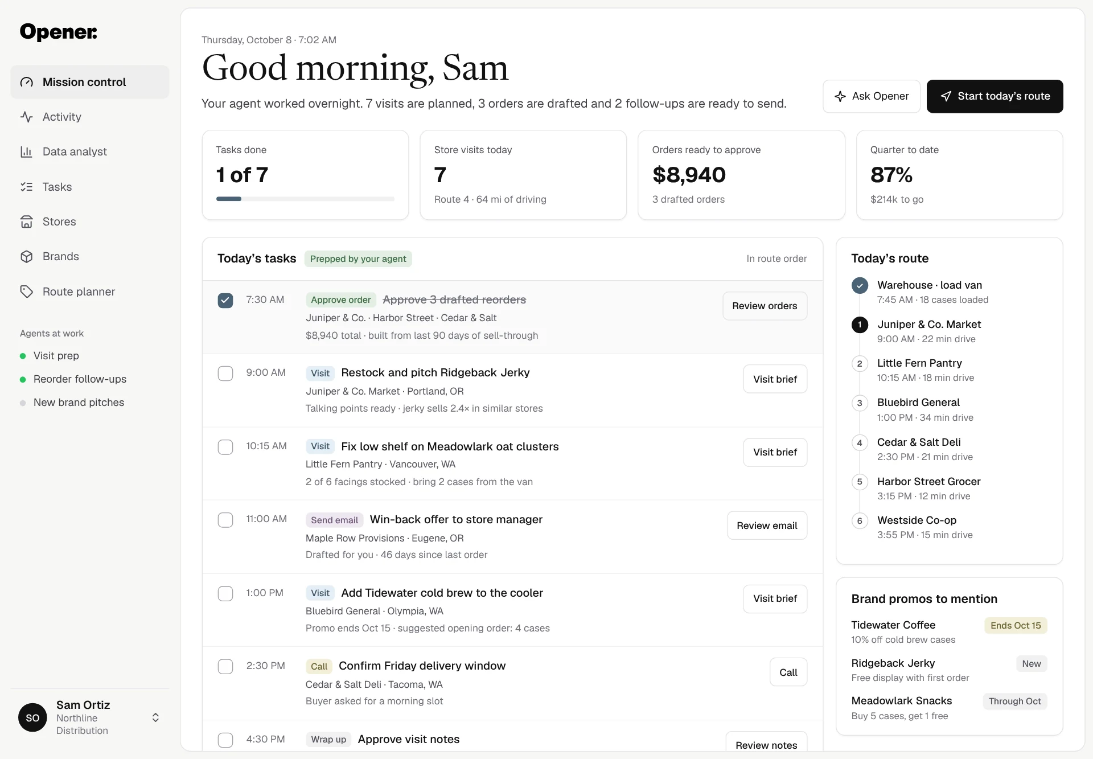This screenshot has width=1093, height=759.
Task: Open the Visit prep agent item
Action: (x=56, y=356)
